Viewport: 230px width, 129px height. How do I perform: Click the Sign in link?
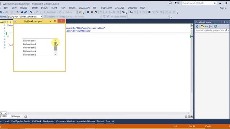(x=223, y=8)
